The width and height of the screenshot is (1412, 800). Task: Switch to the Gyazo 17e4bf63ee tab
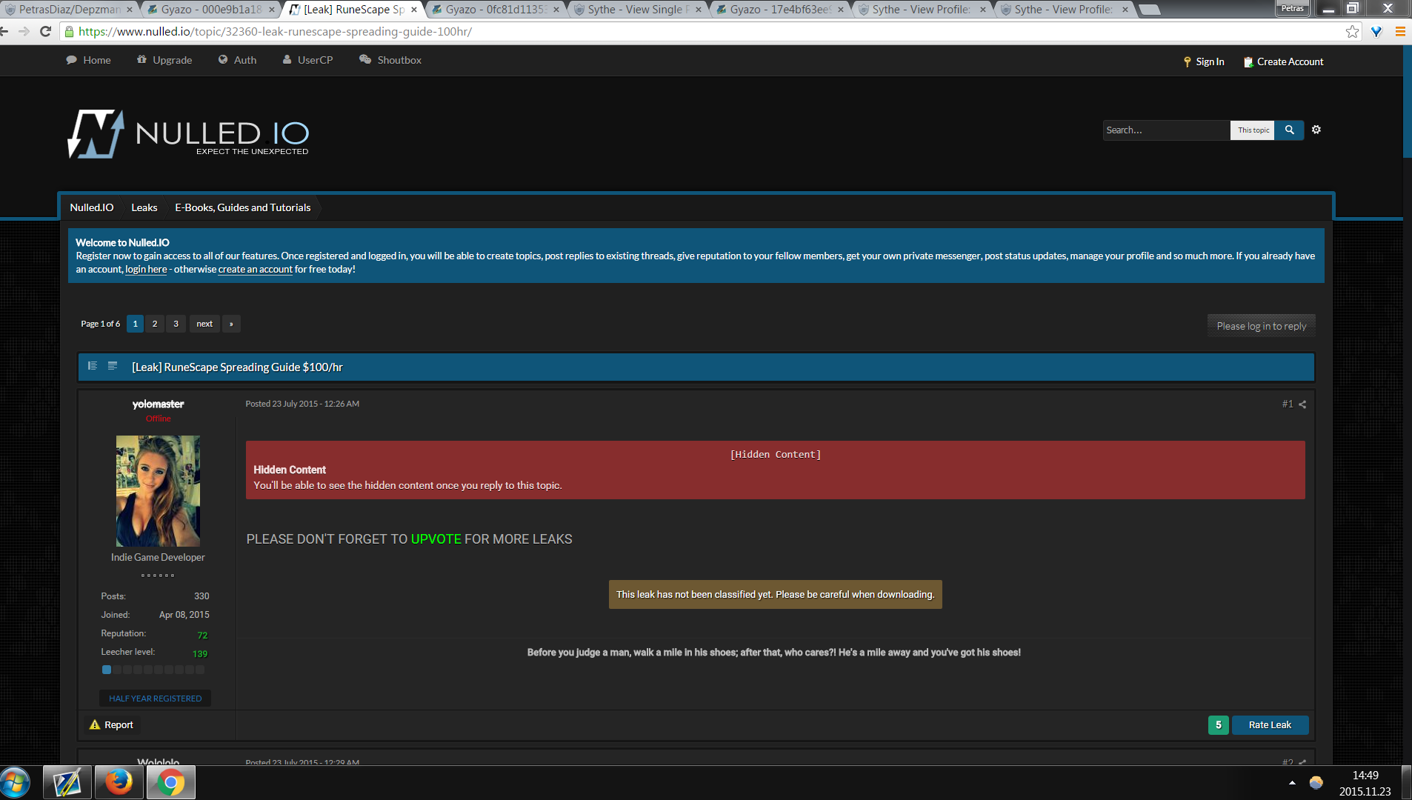click(780, 10)
